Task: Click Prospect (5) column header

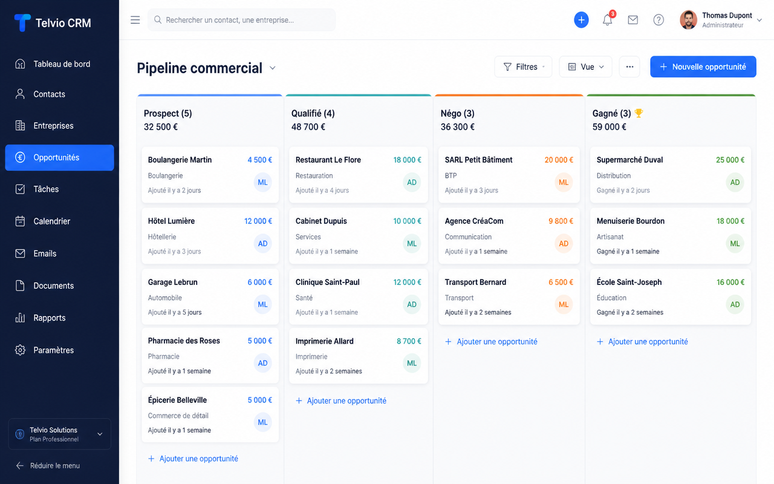Action: pyautogui.click(x=167, y=113)
